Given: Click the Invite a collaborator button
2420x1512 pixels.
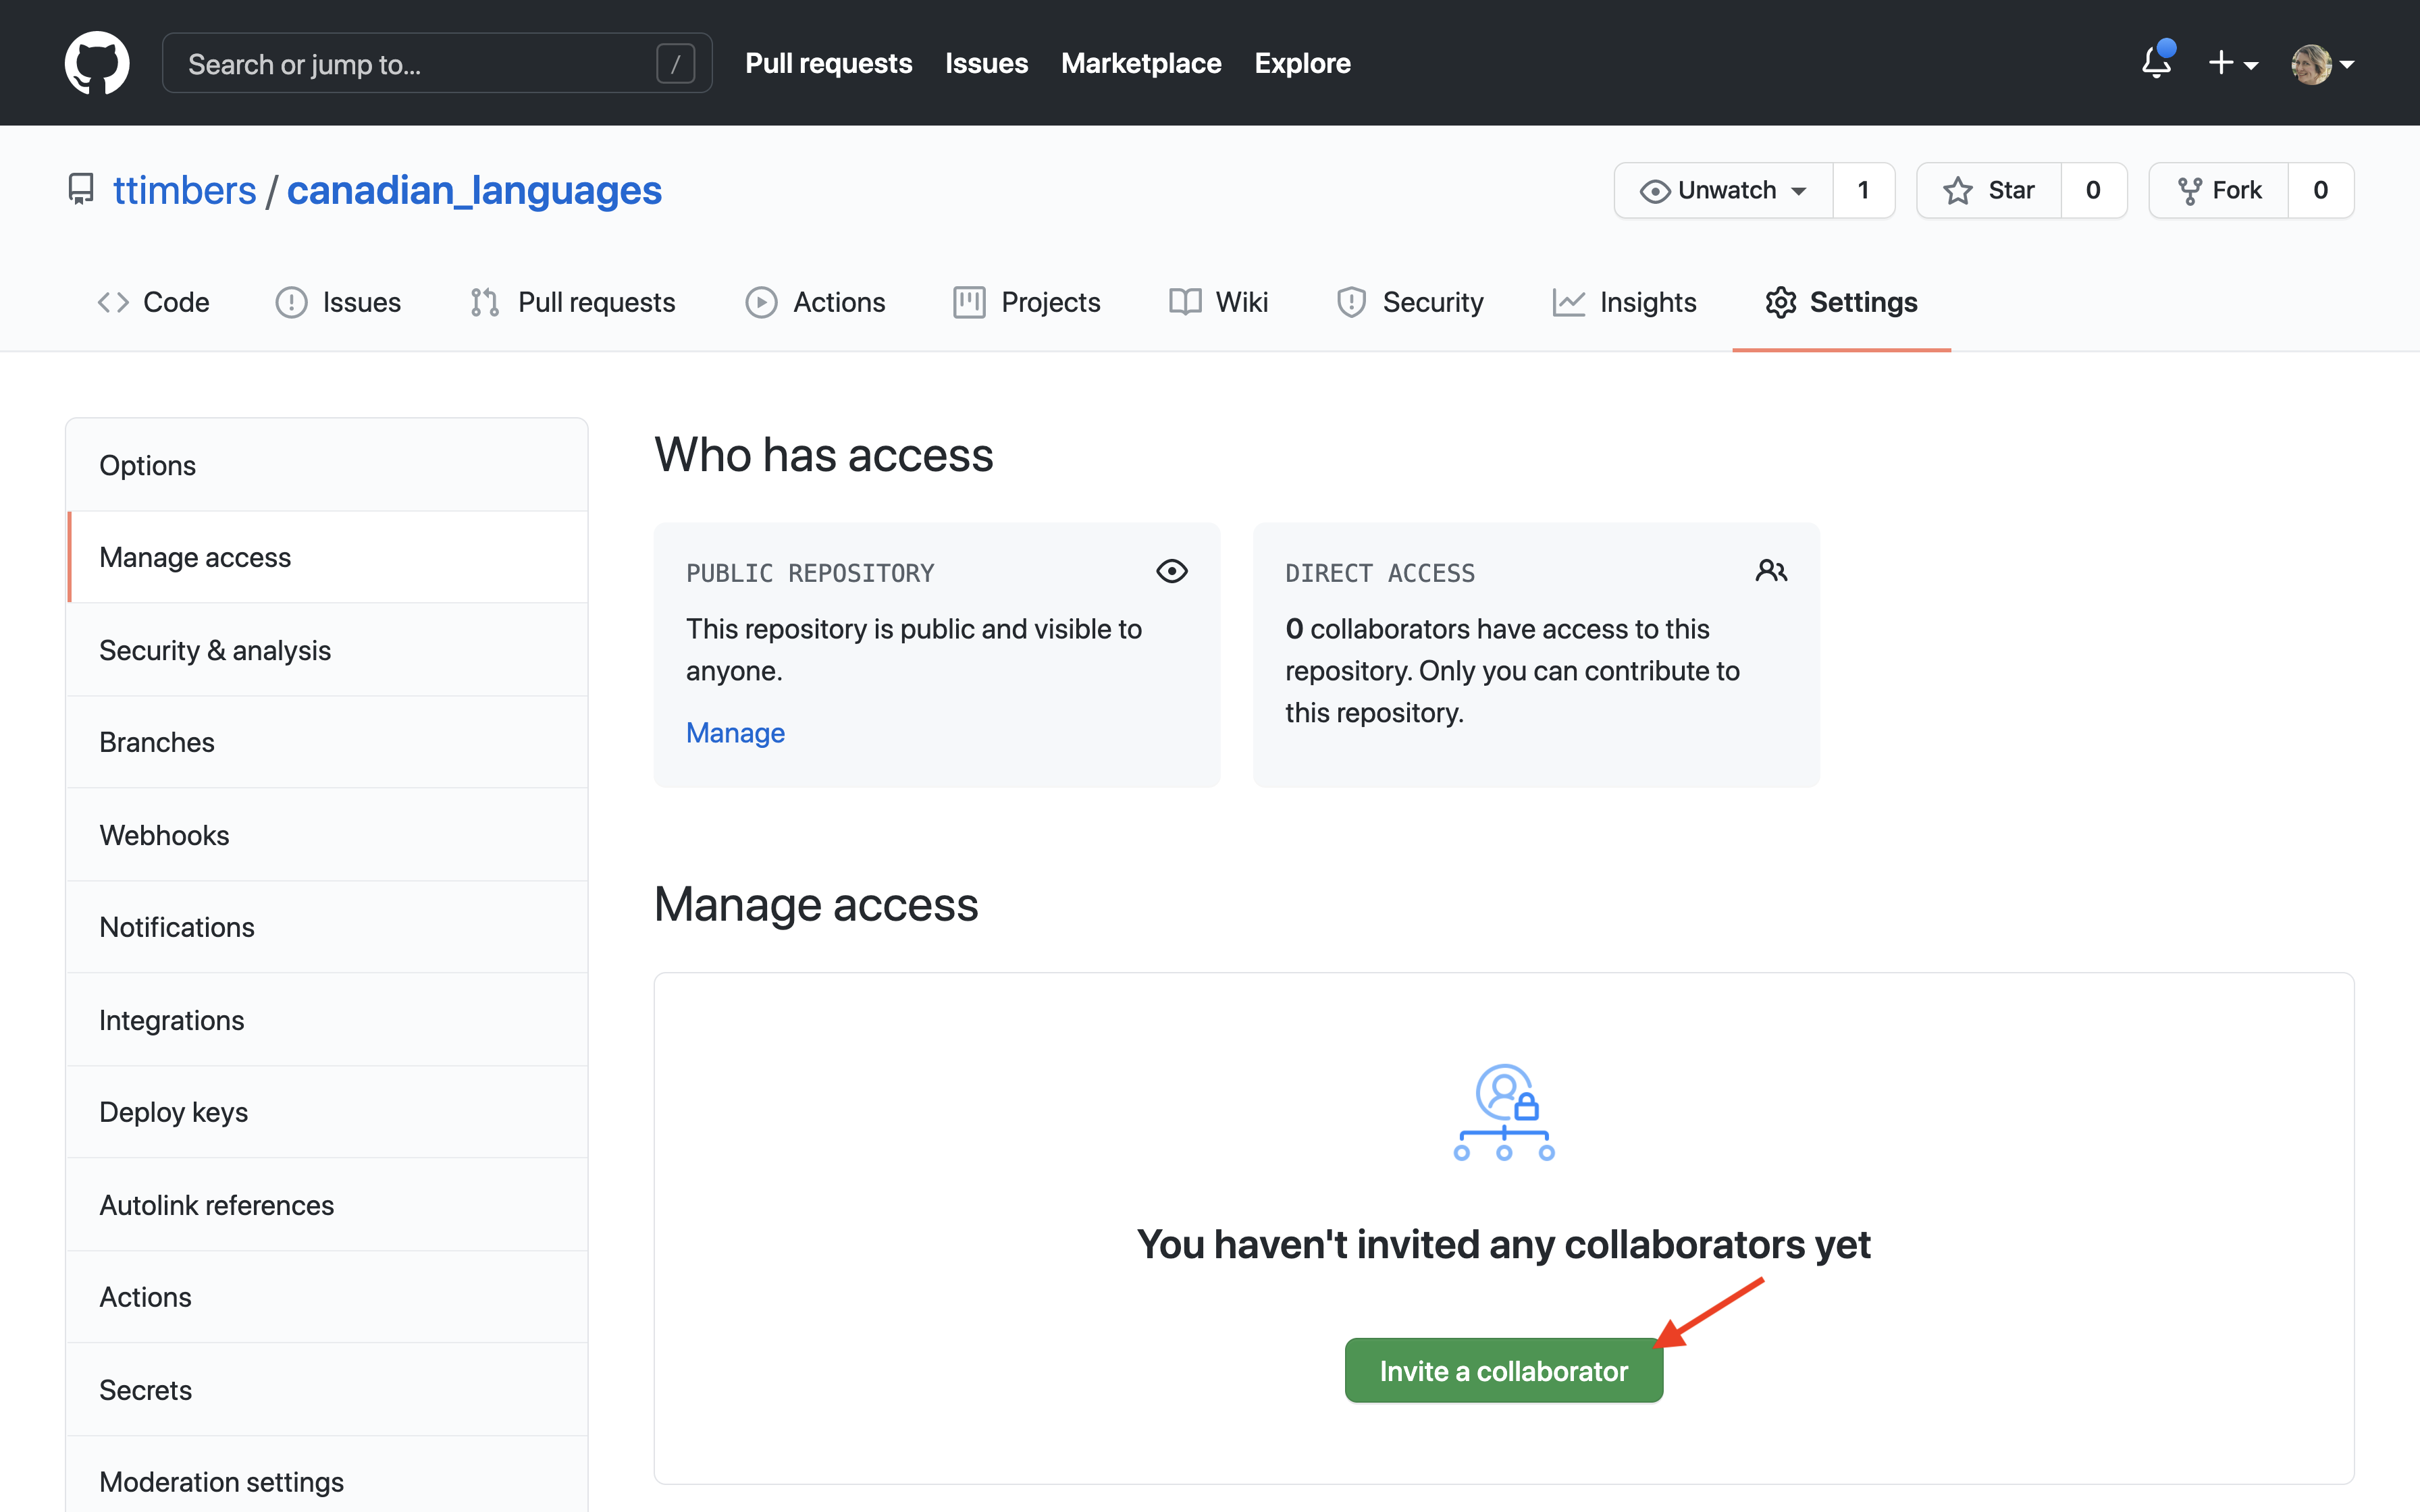Looking at the screenshot, I should pos(1504,1370).
